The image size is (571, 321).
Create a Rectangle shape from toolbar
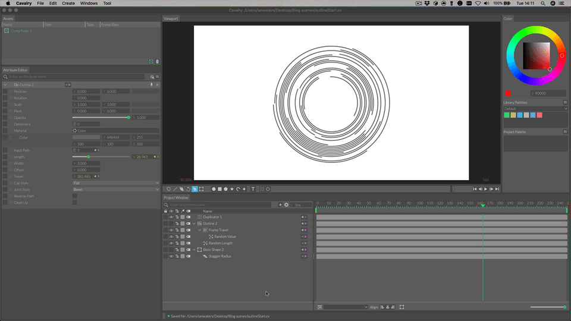coord(219,189)
